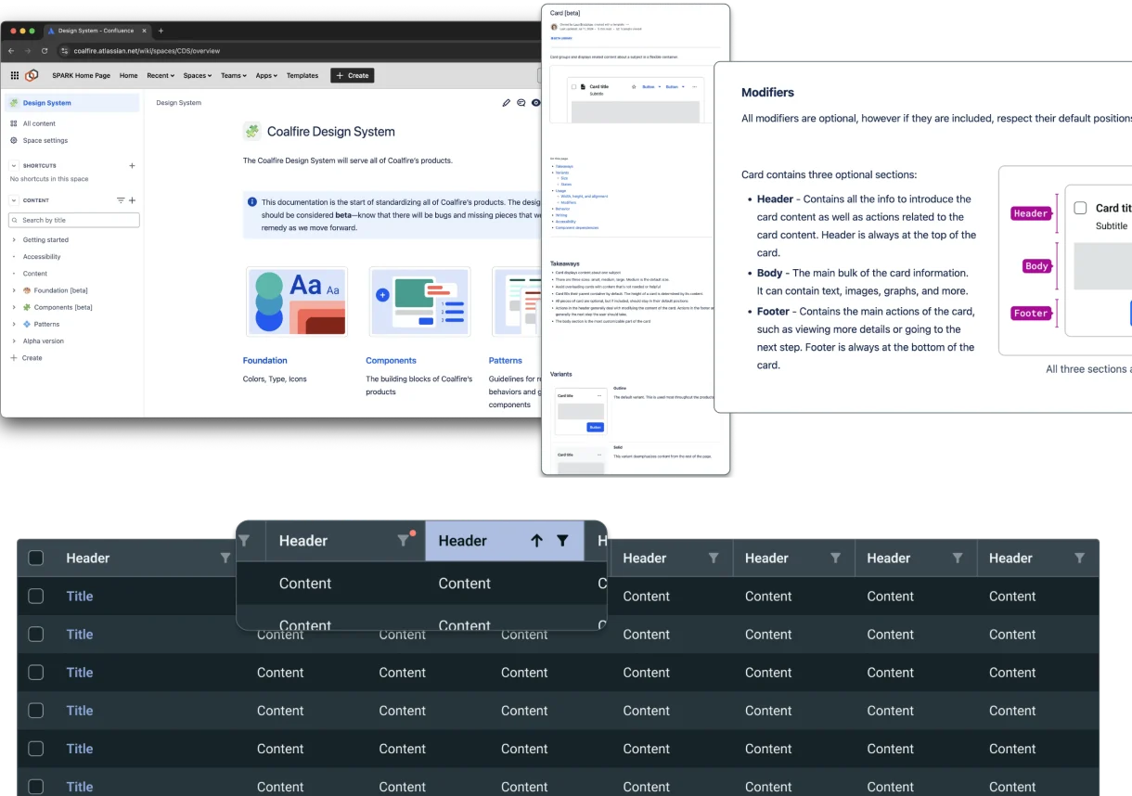Click the magenta Body tag in Modifiers diagram
This screenshot has height=796, width=1132.
1036,266
